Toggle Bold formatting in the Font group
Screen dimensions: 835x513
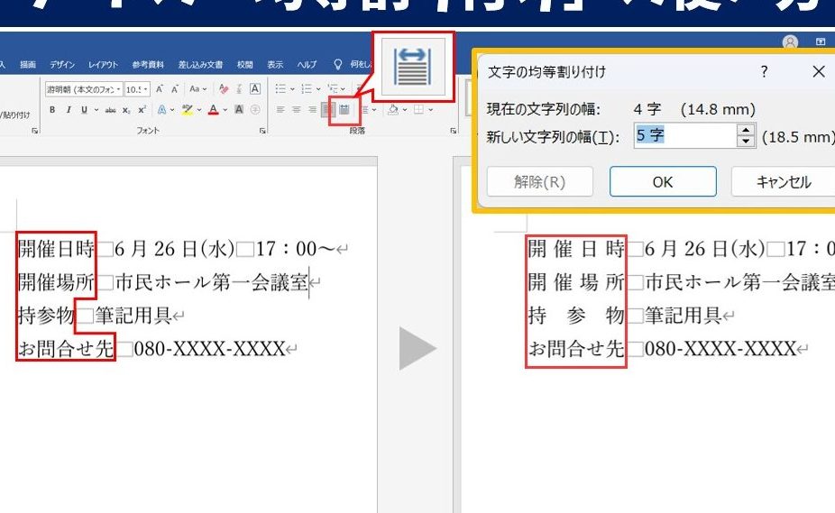point(52,110)
